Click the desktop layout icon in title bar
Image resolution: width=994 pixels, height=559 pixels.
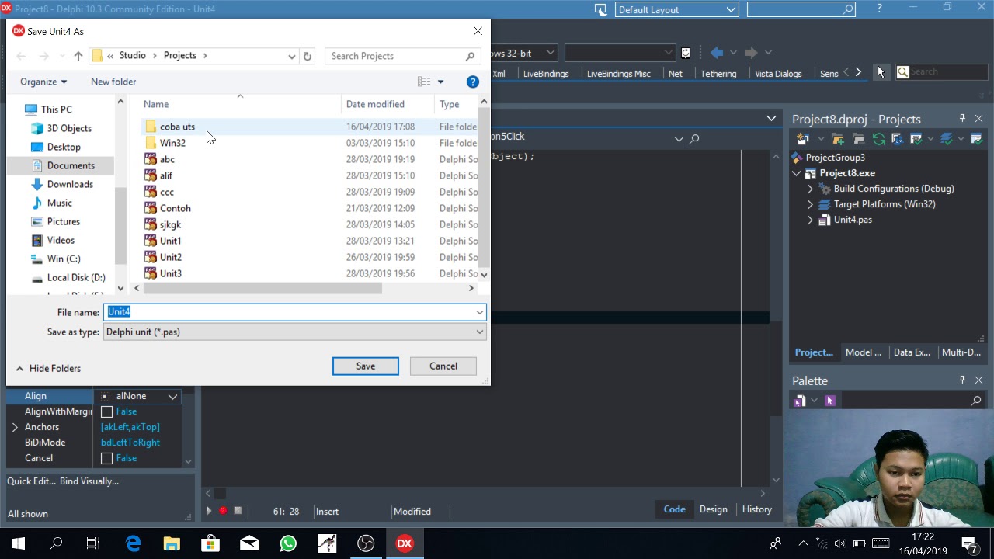pyautogui.click(x=600, y=9)
